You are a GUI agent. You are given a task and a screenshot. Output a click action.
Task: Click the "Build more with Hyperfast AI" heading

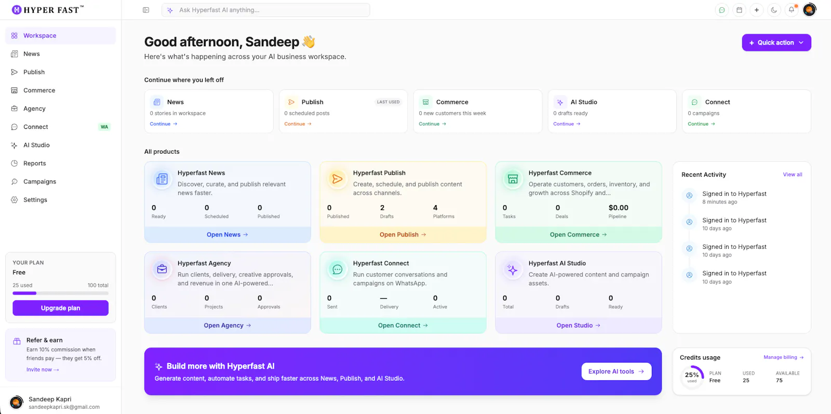coord(221,366)
